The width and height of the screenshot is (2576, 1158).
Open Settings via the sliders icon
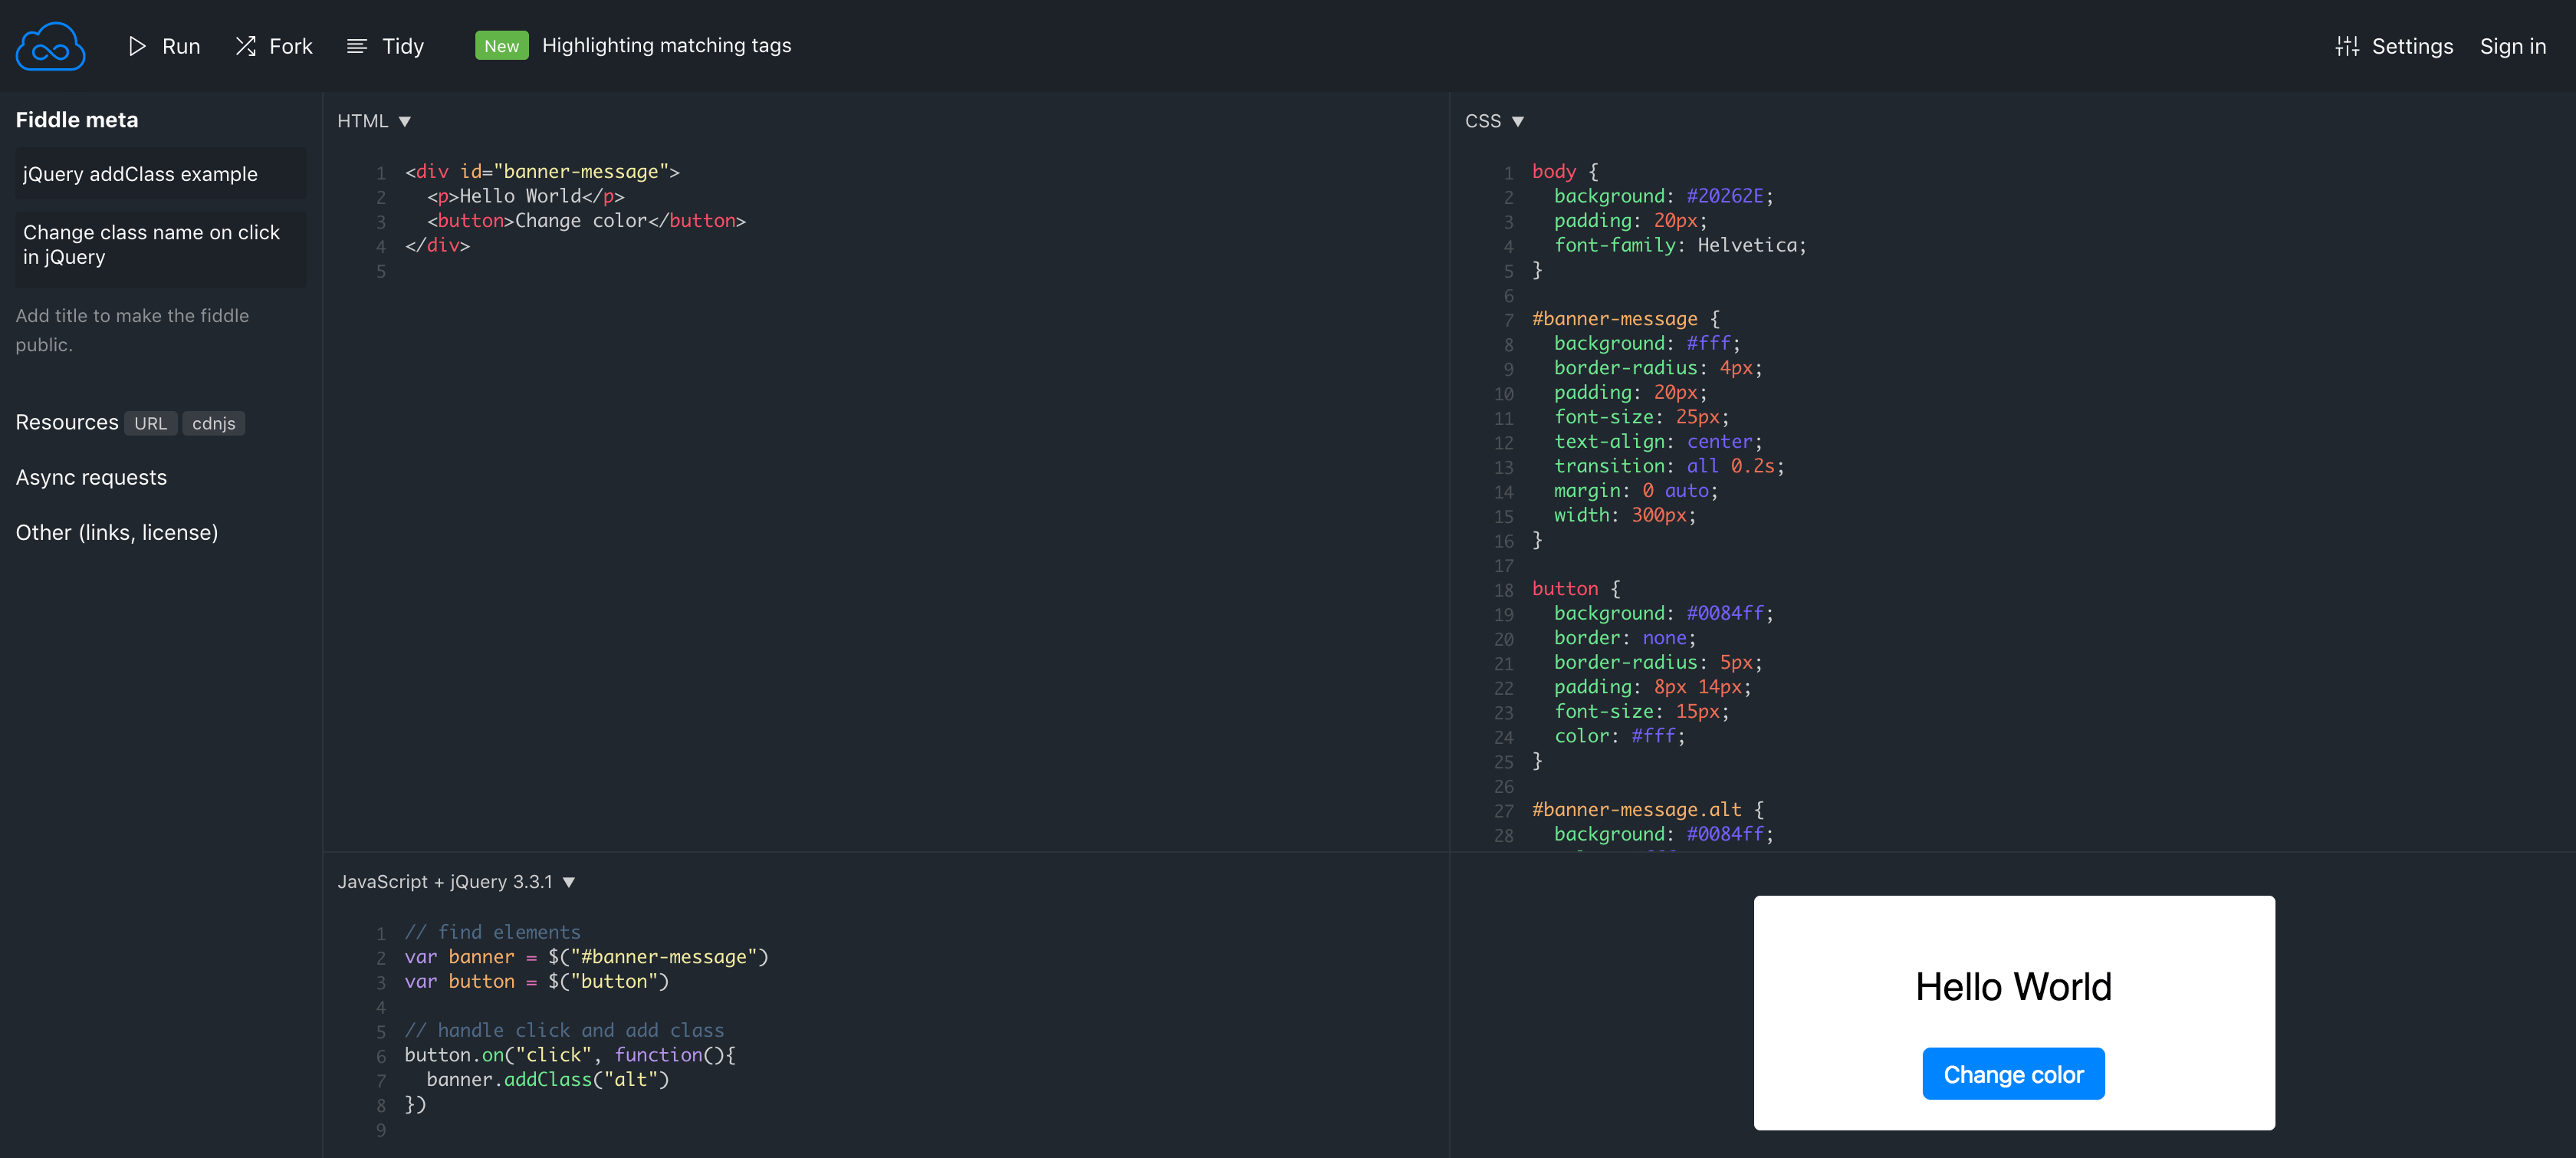[2348, 45]
